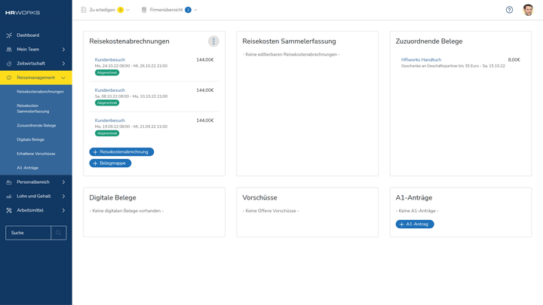Open Kundenbesuch trip from 24.10.22
This screenshot has width=543, height=305.
pos(110,59)
